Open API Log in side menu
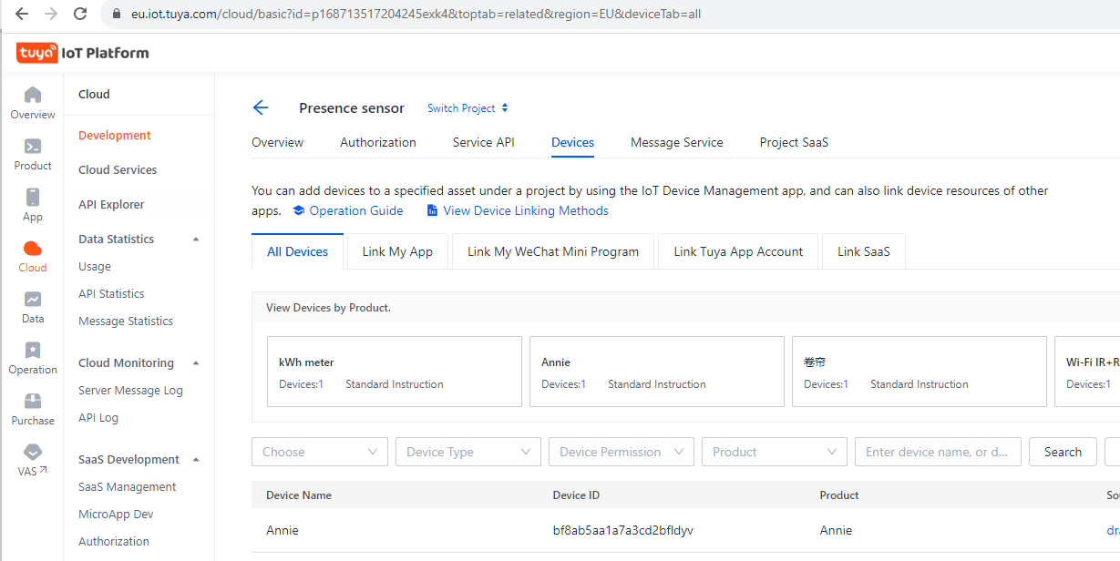 [98, 418]
